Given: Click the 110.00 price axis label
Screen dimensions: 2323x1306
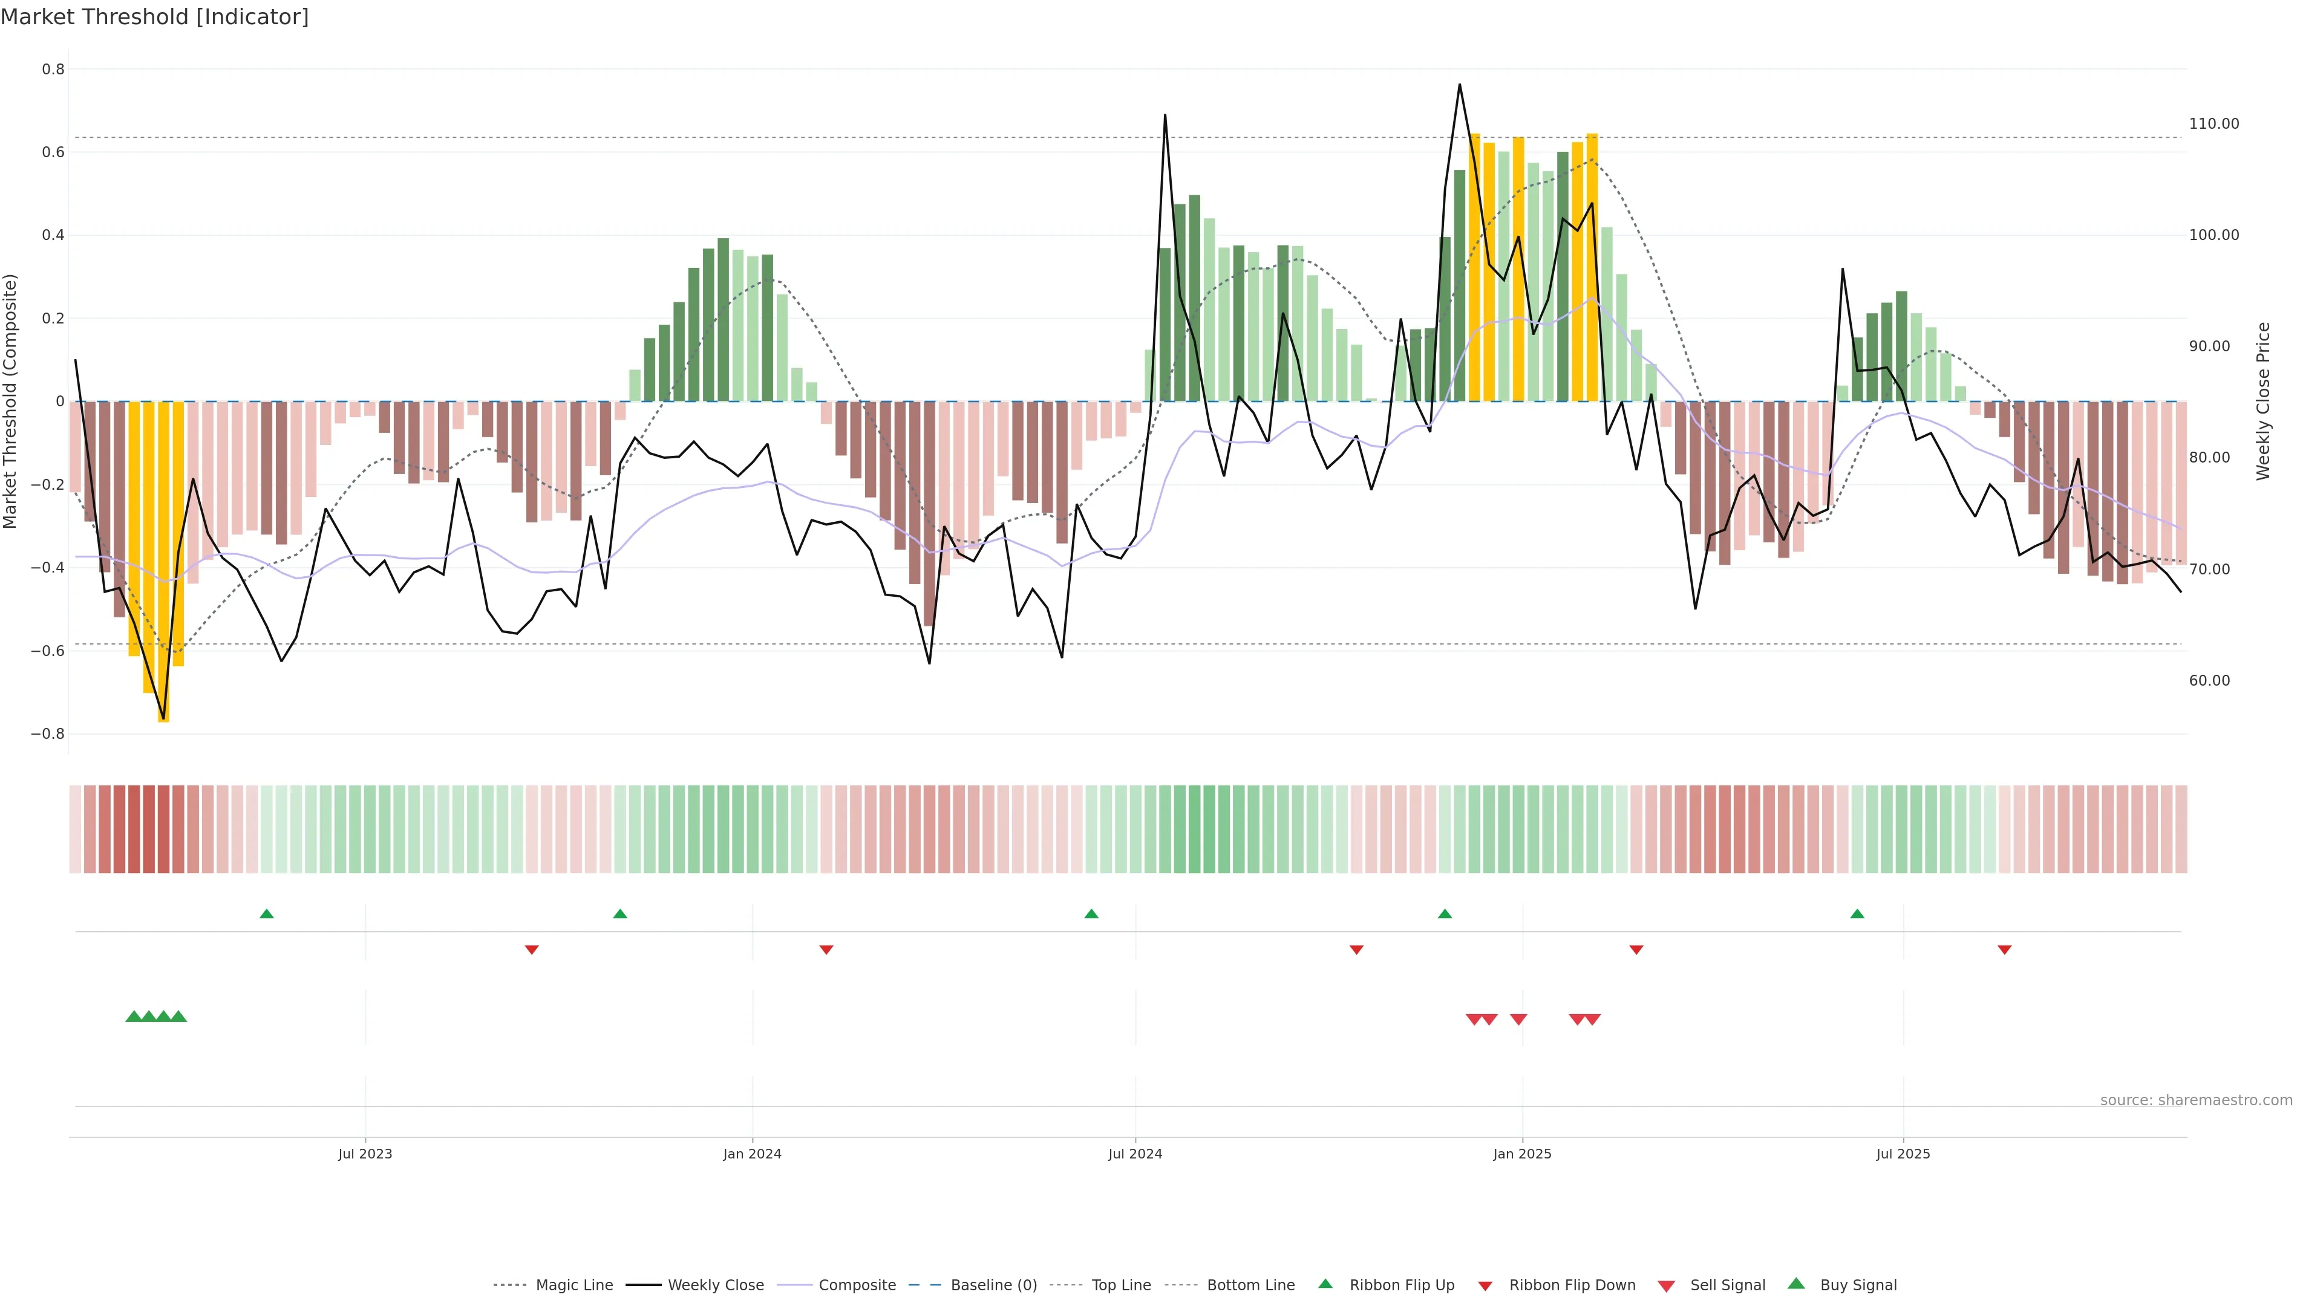Looking at the screenshot, I should tap(2214, 125).
